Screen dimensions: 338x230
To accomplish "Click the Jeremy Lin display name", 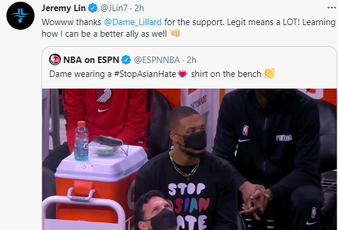I will [64, 8].
